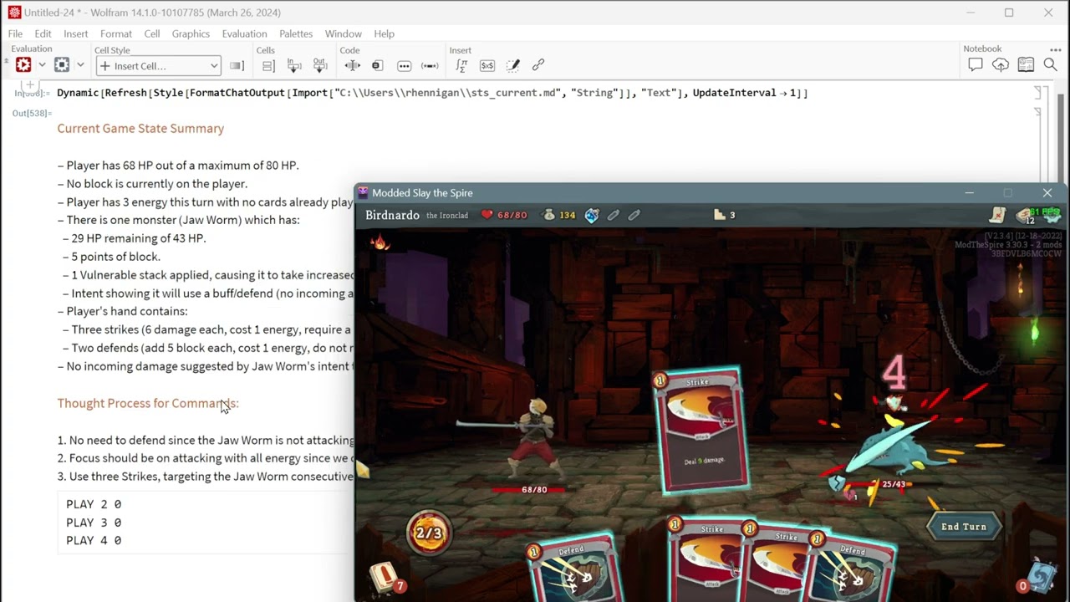1070x602 pixels.
Task: Click the End Turn button in game
Action: 964,527
